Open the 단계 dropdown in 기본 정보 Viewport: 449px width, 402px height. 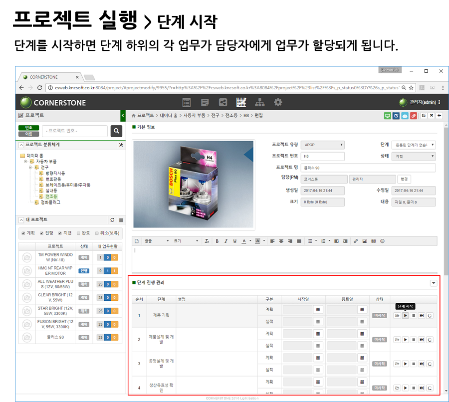click(414, 145)
